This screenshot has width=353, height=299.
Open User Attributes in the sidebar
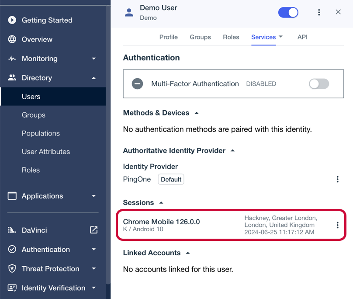tap(46, 152)
